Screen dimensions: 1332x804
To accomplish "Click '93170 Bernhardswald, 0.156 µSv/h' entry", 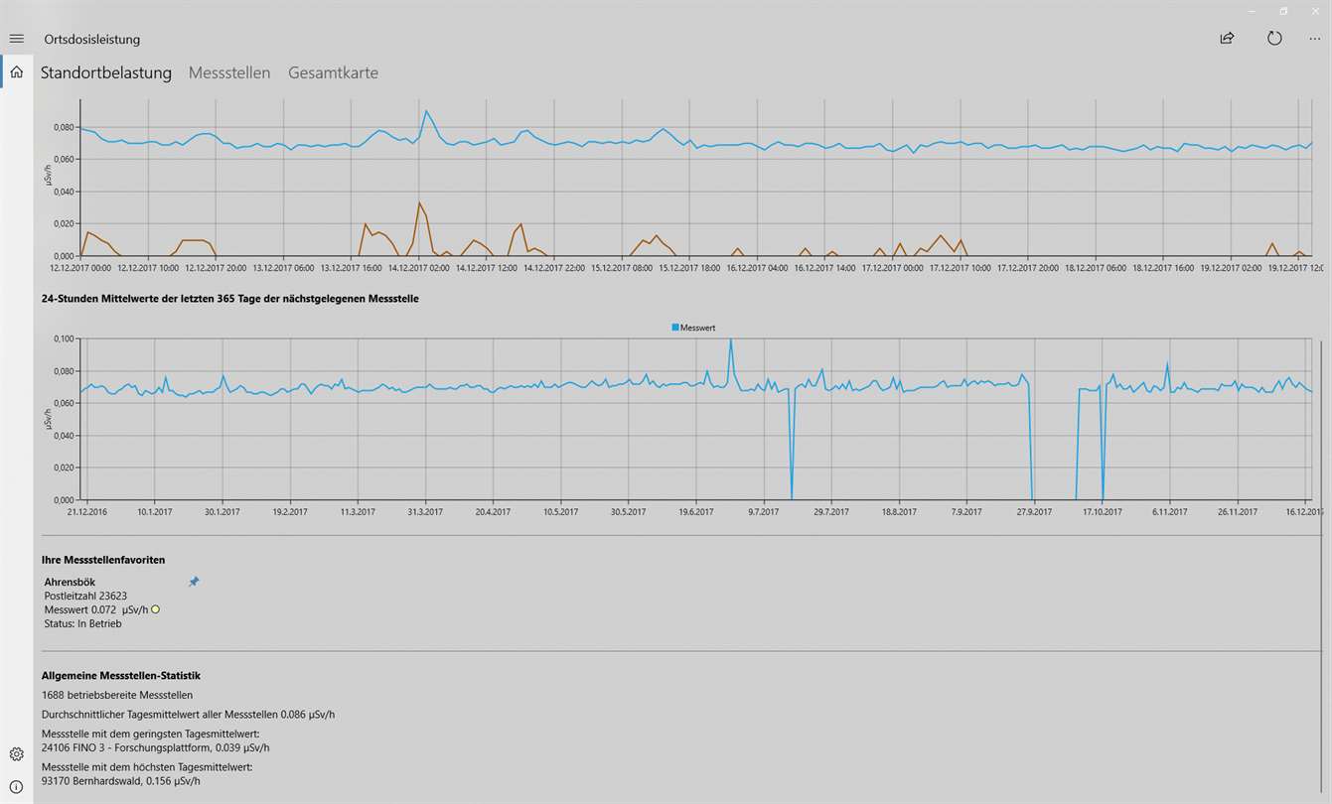I will pos(121,780).
